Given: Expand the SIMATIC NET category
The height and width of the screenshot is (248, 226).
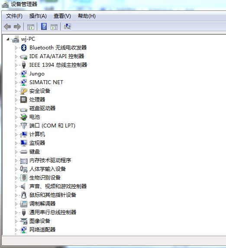Looking at the screenshot, I should 16,82.
